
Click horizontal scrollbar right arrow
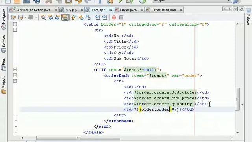(232, 138)
